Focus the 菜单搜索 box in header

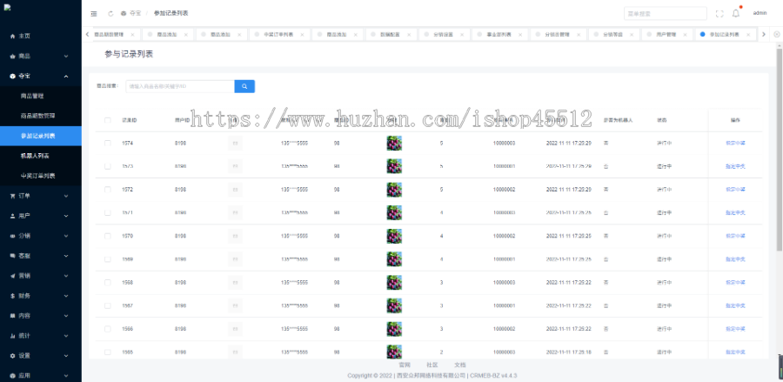click(x=666, y=13)
